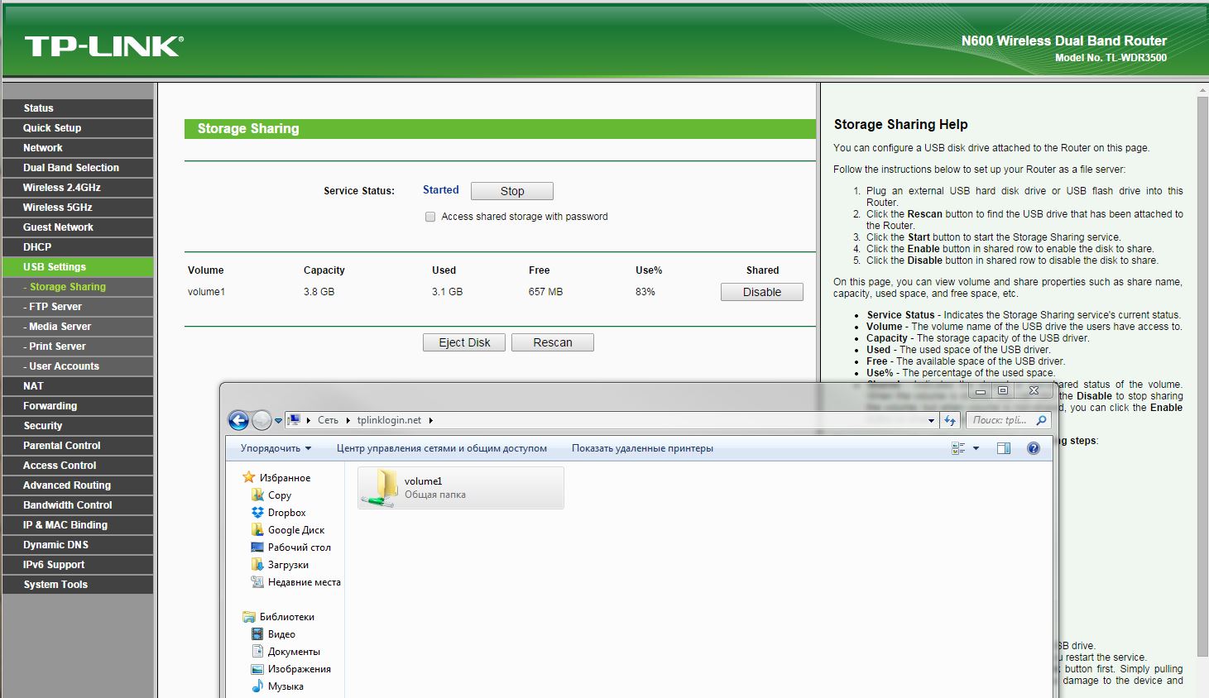Click the blue help icon in Explorer toolbar
The image size is (1209, 698).
tap(1033, 448)
